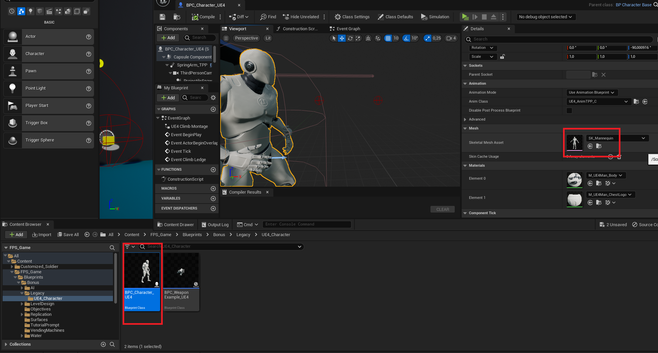
Task: Select the translate gizmo tool in viewport
Action: (342, 38)
